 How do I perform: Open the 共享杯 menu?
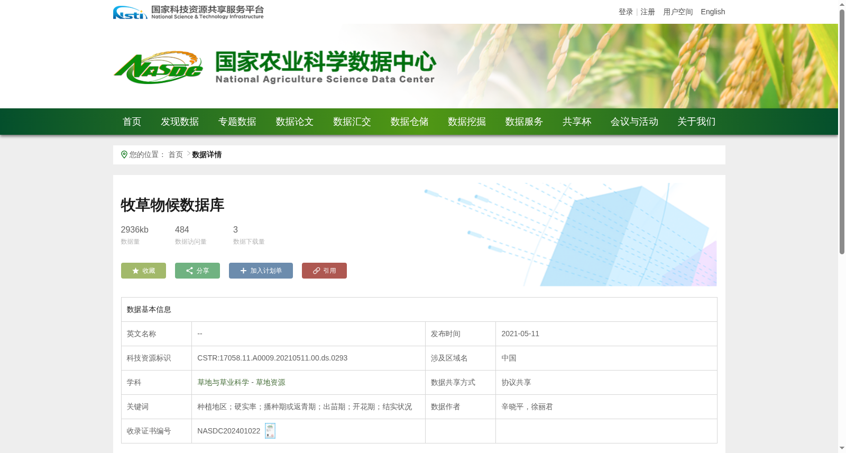(x=577, y=122)
